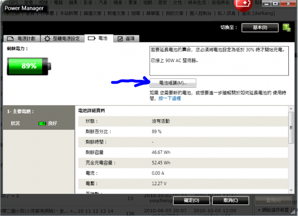Click 新進文章 in the background webpage

pyautogui.click(x=116, y=13)
